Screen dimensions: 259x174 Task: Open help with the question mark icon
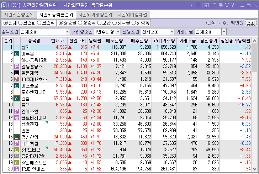[x=233, y=5]
